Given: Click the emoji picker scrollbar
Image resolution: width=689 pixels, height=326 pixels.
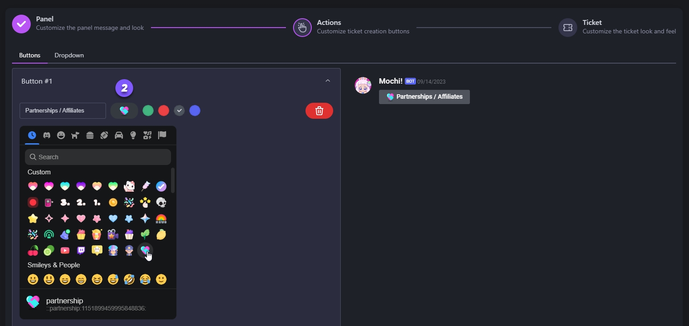Looking at the screenshot, I should (x=173, y=180).
